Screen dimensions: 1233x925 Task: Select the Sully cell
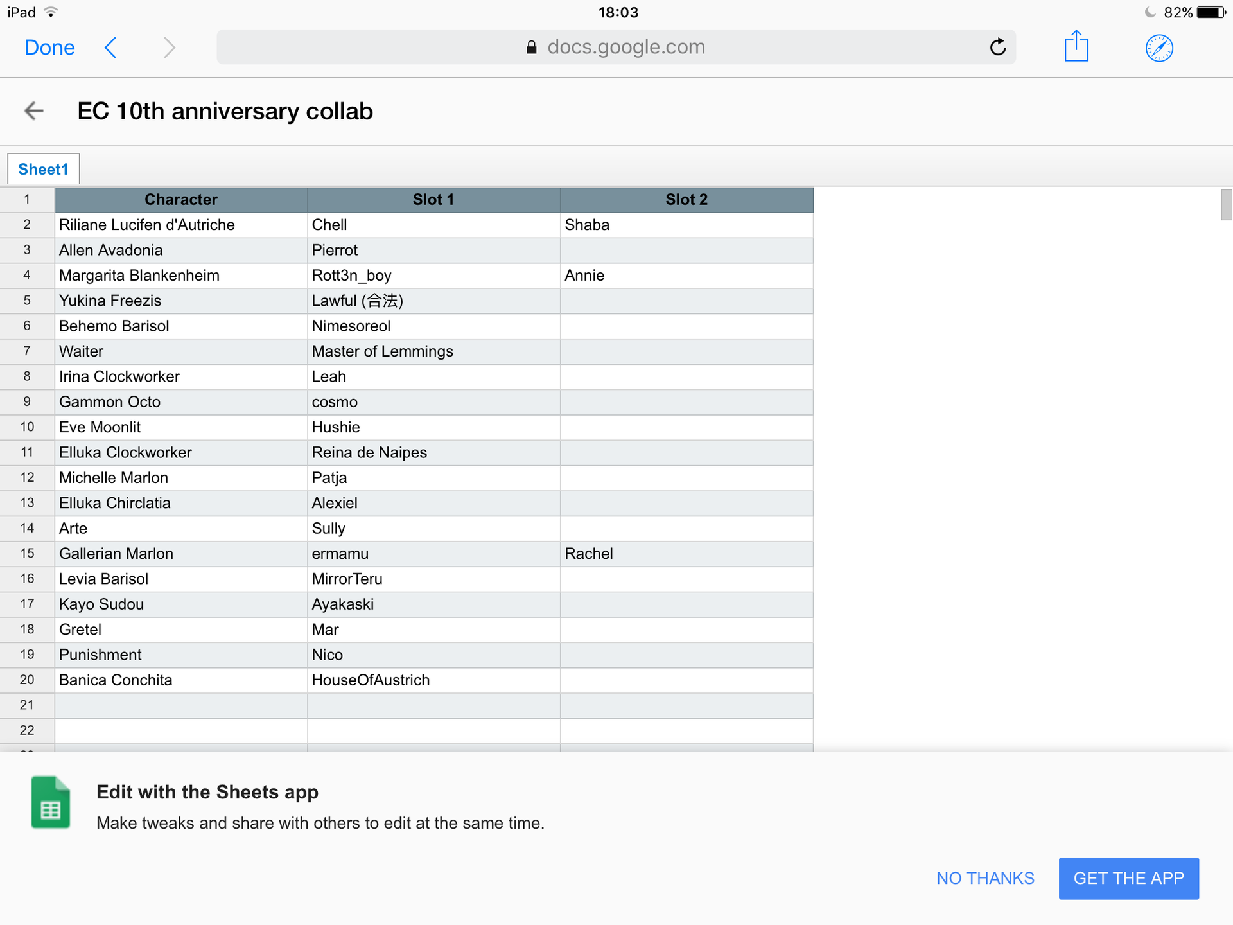433,528
